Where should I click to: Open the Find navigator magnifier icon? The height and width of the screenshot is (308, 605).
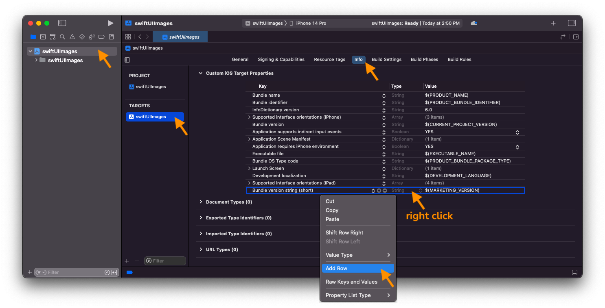coord(62,37)
